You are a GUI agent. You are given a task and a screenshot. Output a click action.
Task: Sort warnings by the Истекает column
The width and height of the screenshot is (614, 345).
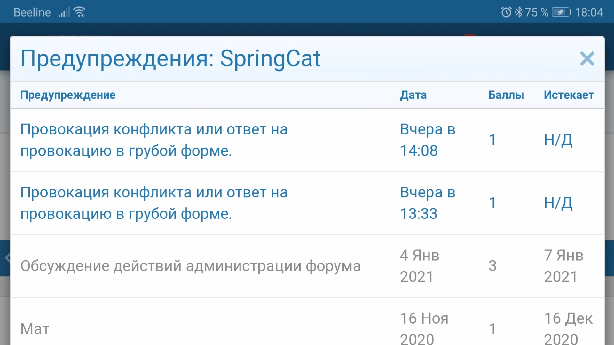point(568,95)
